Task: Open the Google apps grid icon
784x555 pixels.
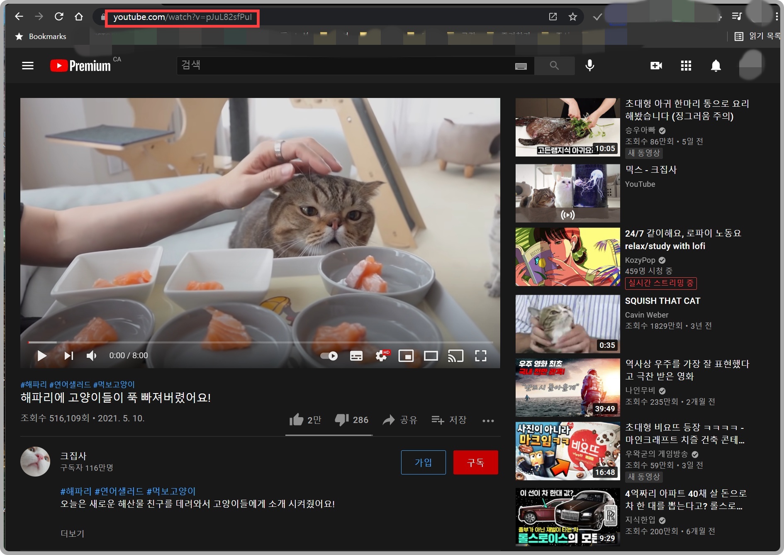Action: pyautogui.click(x=687, y=65)
